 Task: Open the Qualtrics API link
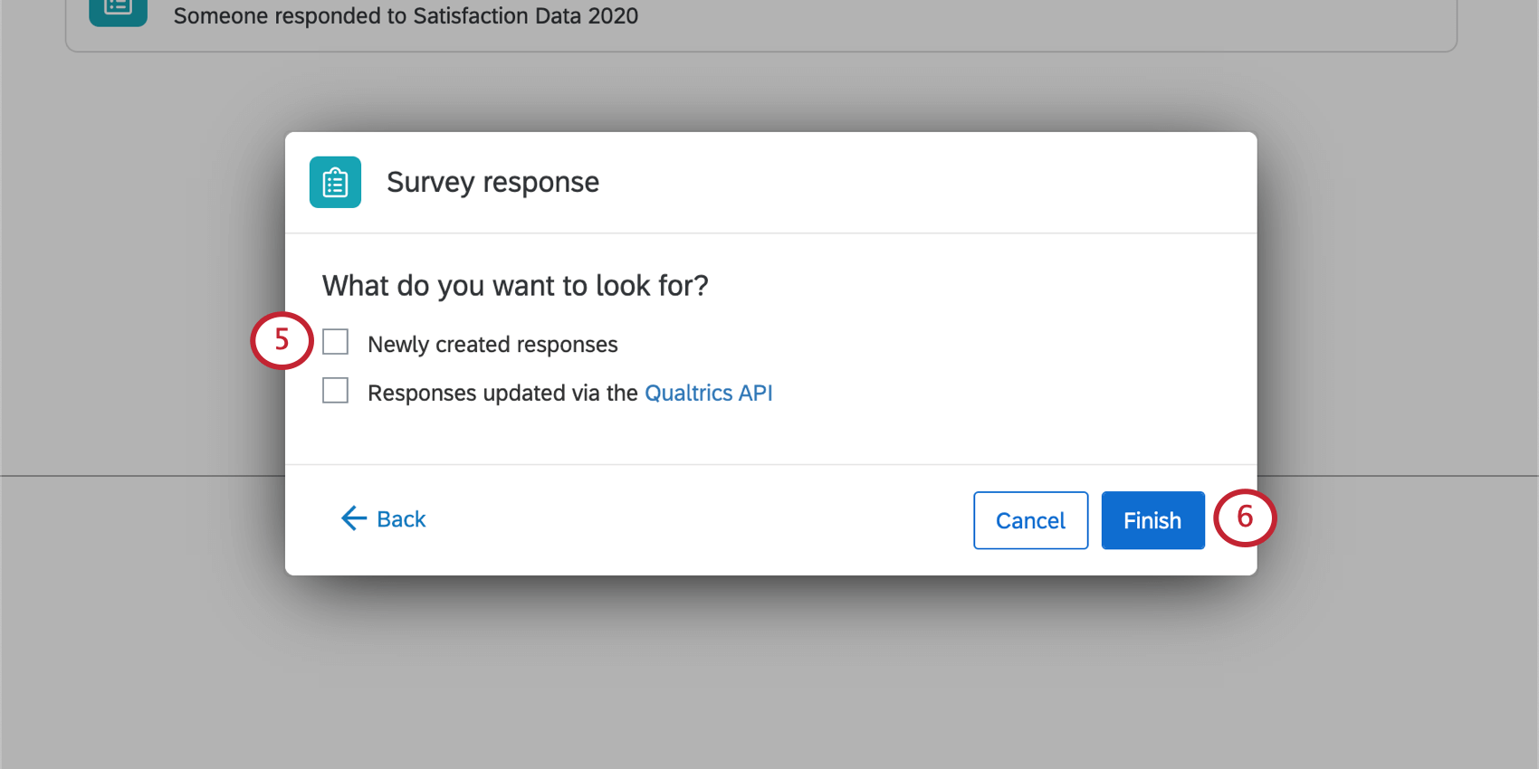(x=708, y=393)
